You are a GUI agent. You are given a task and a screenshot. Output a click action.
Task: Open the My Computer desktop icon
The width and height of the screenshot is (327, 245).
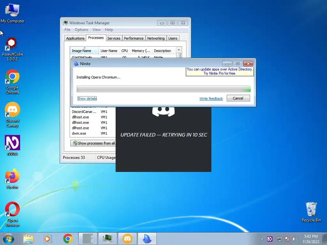point(12,13)
